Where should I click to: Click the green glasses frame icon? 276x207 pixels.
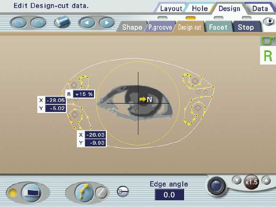coord(268,40)
